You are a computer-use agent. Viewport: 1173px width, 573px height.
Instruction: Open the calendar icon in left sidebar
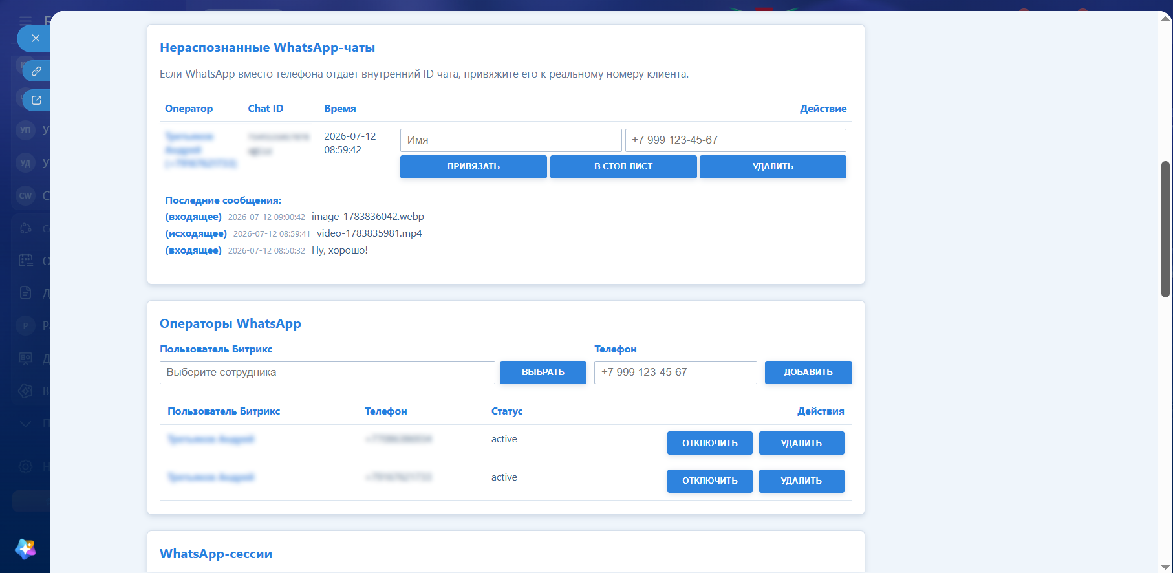click(x=26, y=261)
